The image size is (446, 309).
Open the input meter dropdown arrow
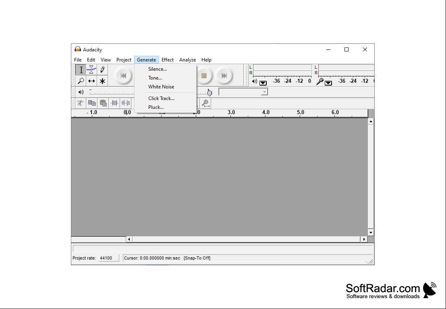[x=328, y=83]
